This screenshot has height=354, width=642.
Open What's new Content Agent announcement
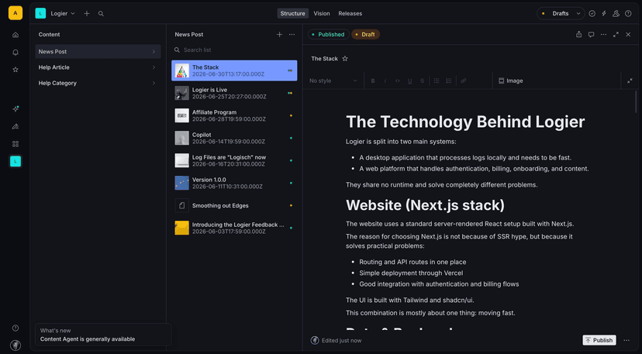(103, 335)
